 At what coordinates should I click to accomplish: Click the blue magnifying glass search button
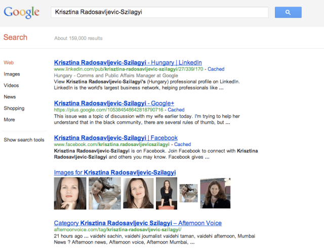pos(288,12)
